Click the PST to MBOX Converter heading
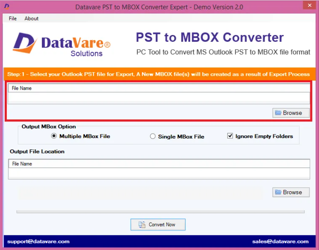This screenshot has width=319, height=250. click(x=210, y=37)
